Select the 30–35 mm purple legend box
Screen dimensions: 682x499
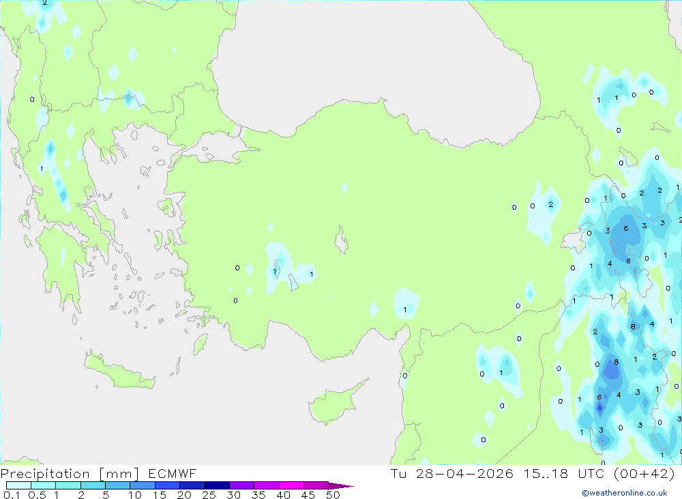coord(241,485)
